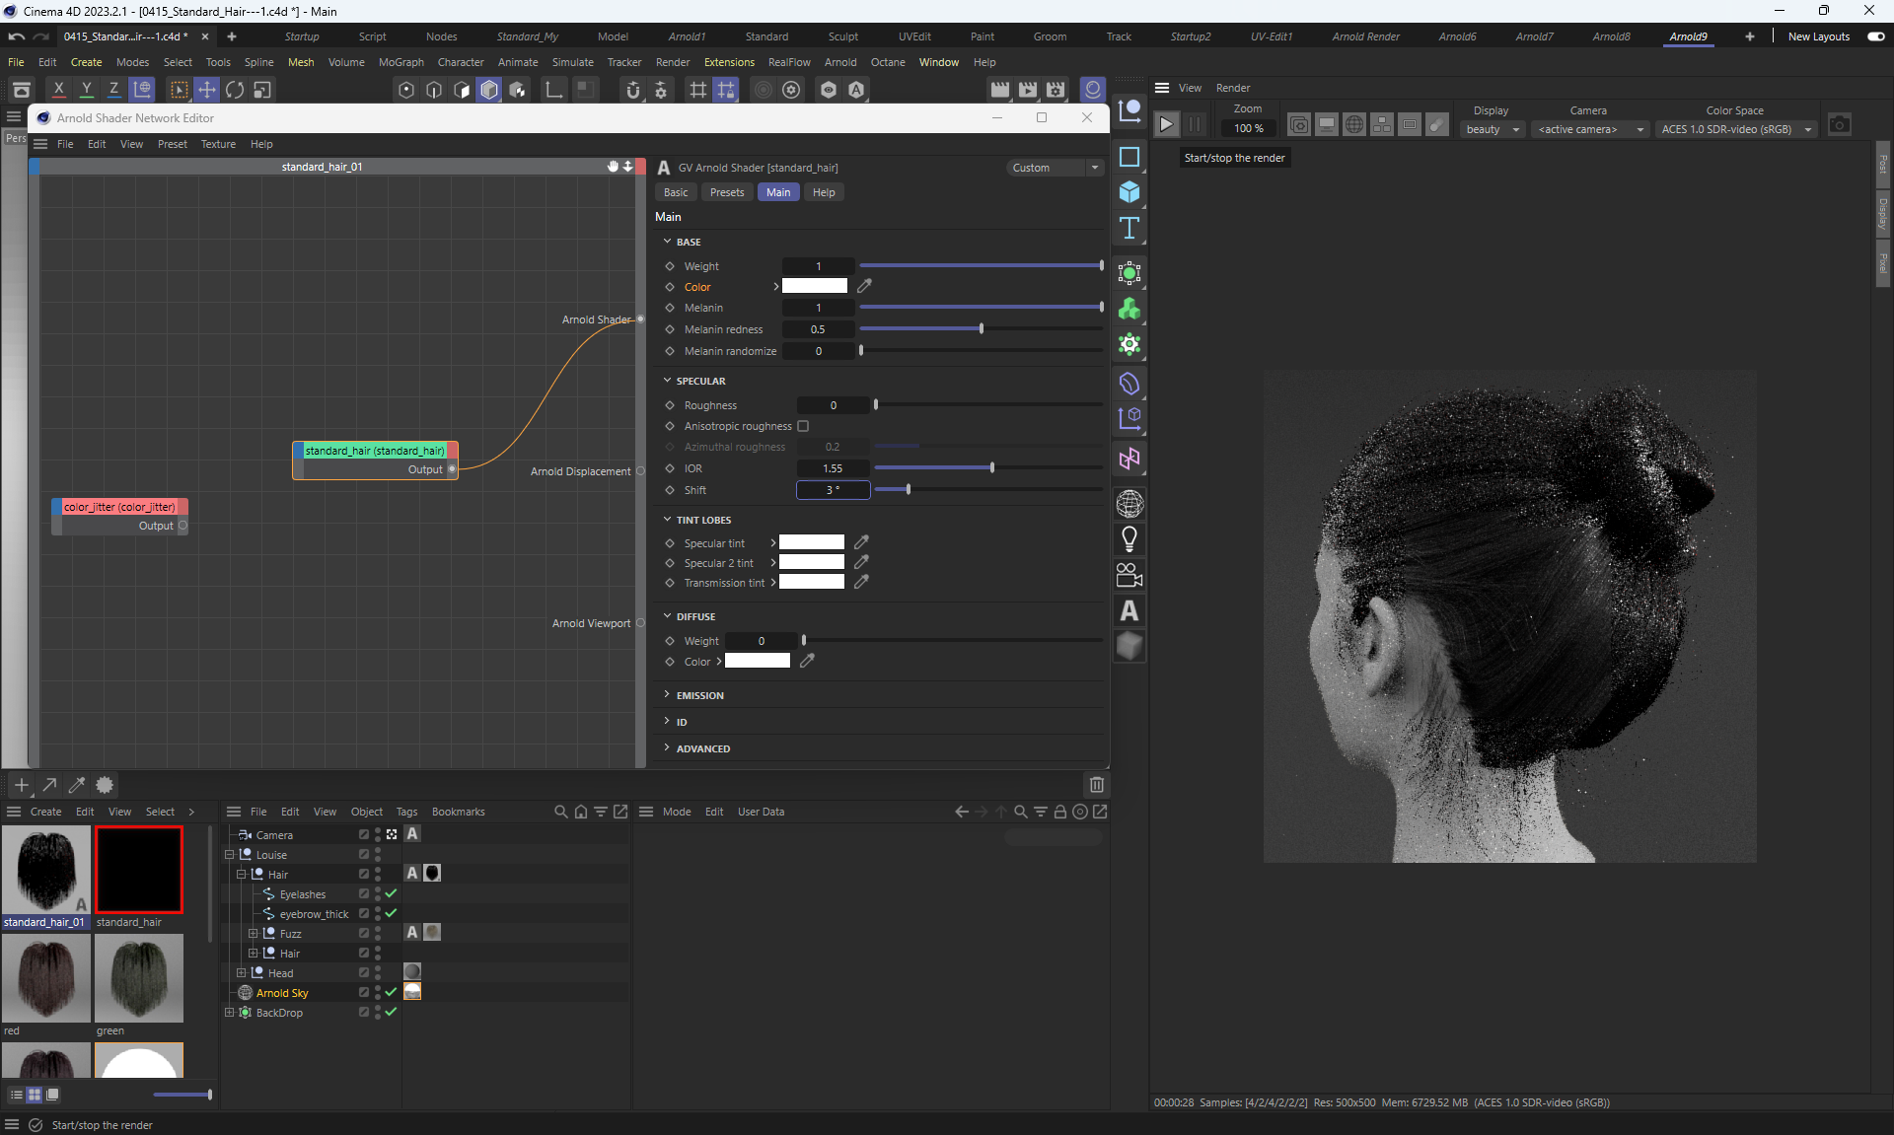Open the Color Space ACES dropdown
This screenshot has width=1894, height=1135.
[x=1737, y=129]
